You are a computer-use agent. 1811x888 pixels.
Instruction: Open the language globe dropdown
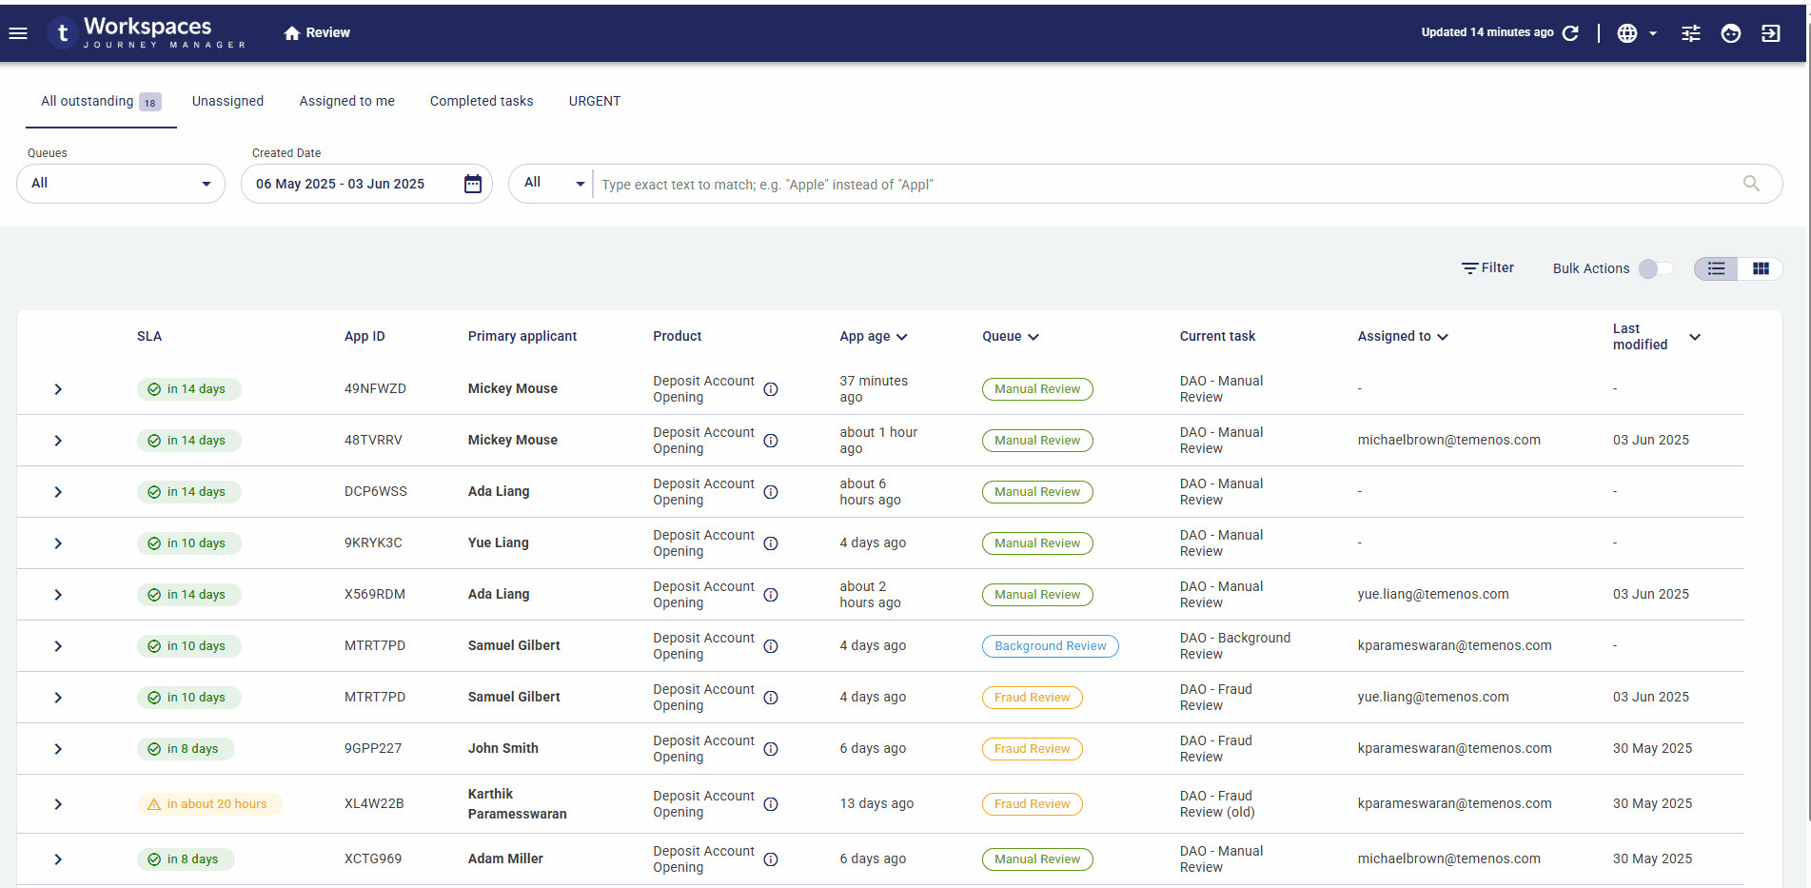click(1637, 33)
